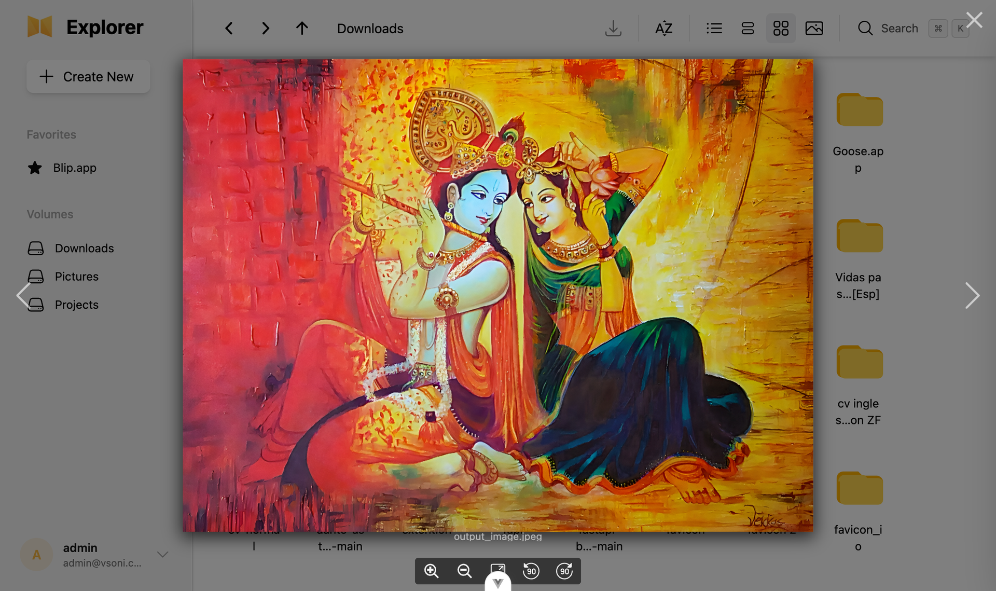Show the next image in preview
The image size is (996, 591).
click(972, 295)
